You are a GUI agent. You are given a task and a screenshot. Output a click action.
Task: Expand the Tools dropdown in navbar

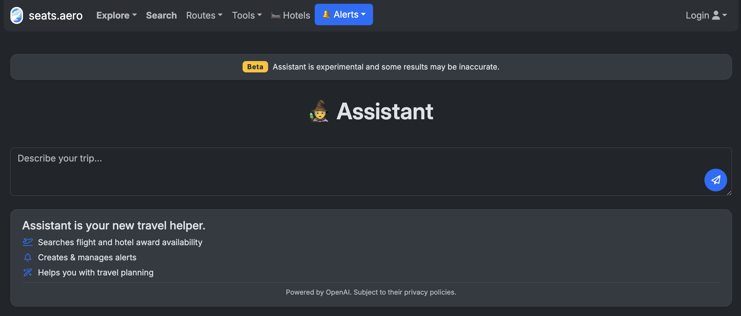247,15
